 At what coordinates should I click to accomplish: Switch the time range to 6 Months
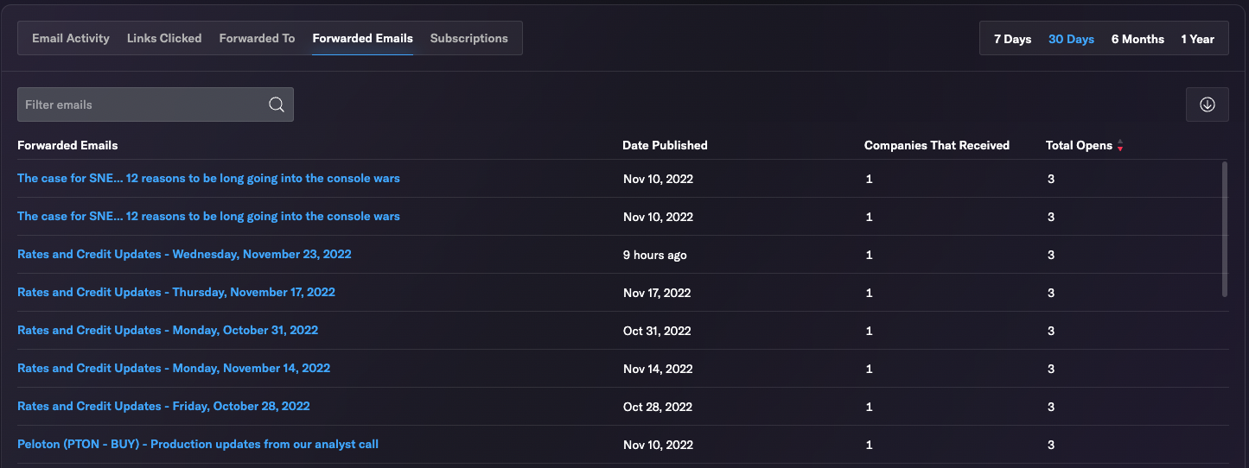[x=1137, y=39]
